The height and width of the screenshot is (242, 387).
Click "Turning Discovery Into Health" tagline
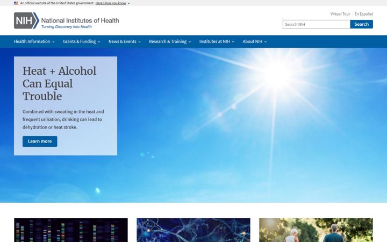pyautogui.click(x=67, y=27)
